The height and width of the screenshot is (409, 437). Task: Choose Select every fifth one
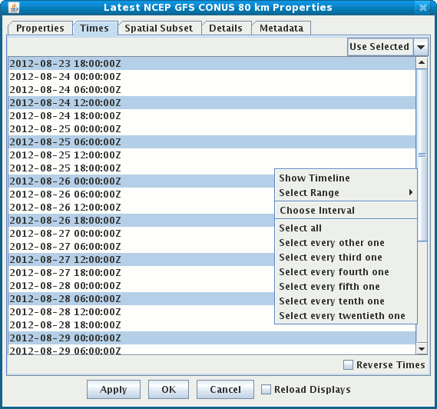coord(346,287)
